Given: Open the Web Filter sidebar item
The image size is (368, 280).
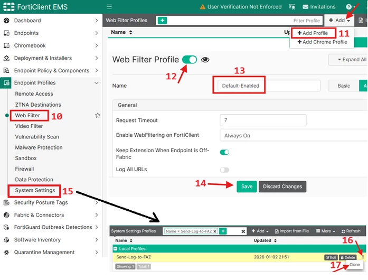Looking at the screenshot, I should click(x=27, y=115).
